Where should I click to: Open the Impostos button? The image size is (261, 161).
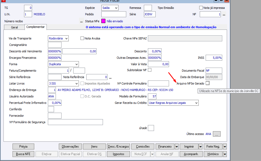[x=118, y=154]
